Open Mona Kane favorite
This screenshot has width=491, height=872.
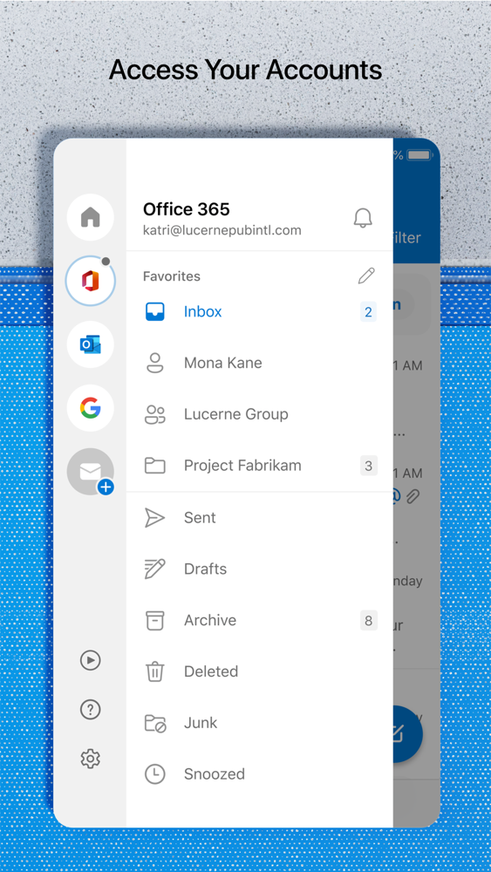[x=260, y=363]
